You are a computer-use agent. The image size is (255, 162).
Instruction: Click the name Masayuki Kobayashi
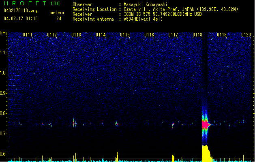point(146,4)
